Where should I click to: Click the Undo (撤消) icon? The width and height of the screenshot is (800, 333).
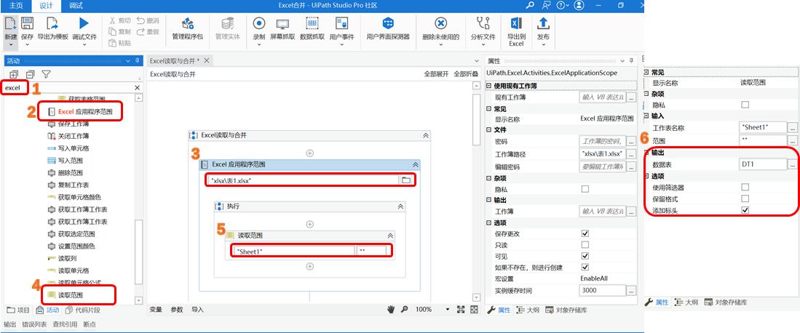pyautogui.click(x=140, y=20)
